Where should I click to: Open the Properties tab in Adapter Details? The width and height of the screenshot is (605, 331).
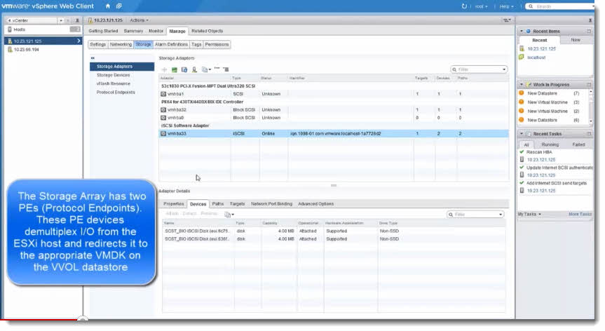(174, 203)
